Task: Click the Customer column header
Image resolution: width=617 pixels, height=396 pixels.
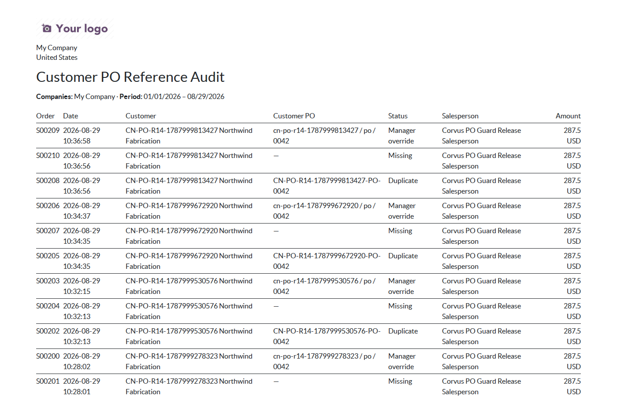Action: (141, 116)
